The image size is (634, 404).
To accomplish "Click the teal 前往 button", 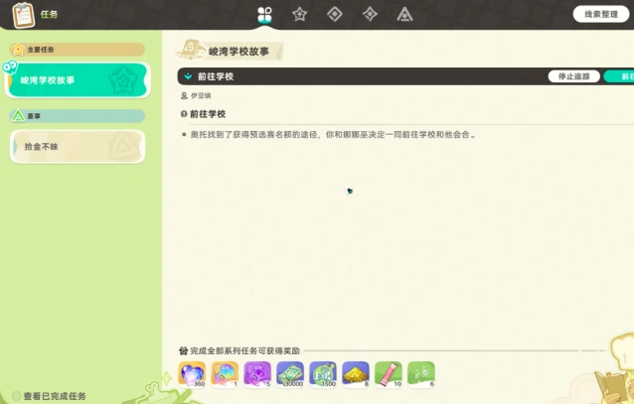I will click(619, 76).
